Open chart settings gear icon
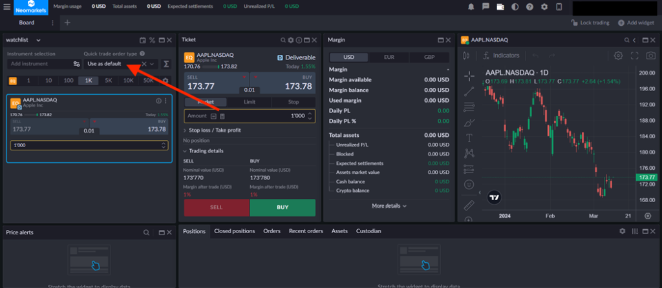 tap(618, 56)
